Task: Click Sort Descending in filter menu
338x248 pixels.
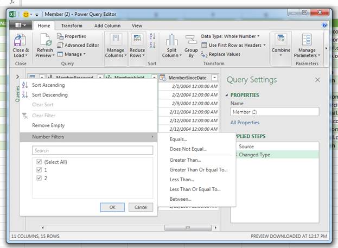Action: point(50,94)
